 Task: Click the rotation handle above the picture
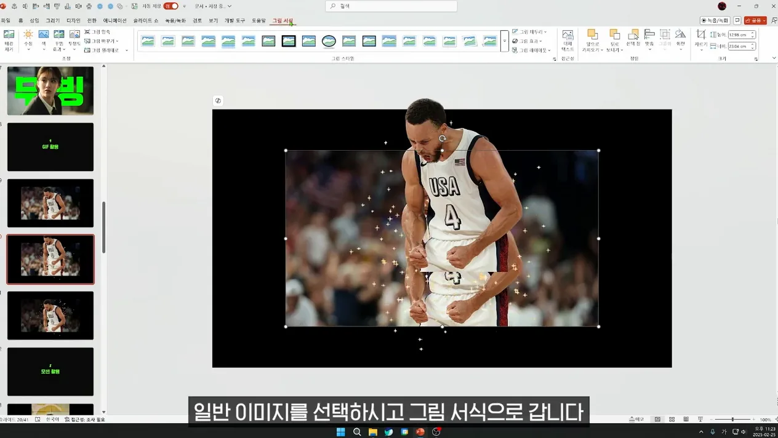tap(442, 138)
